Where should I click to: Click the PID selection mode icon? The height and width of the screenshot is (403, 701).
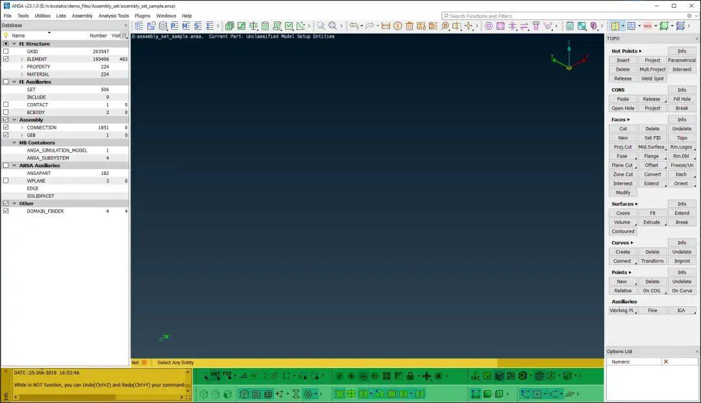pyautogui.click(x=227, y=375)
